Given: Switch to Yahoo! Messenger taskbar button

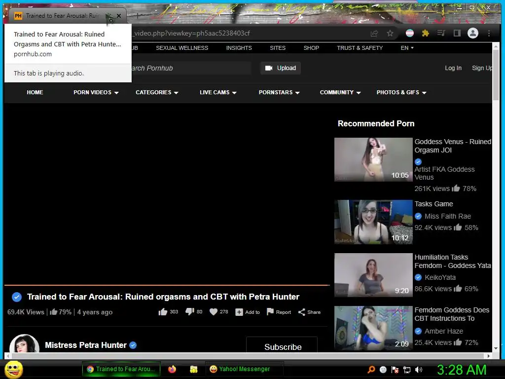Looking at the screenshot, I should point(244,369).
